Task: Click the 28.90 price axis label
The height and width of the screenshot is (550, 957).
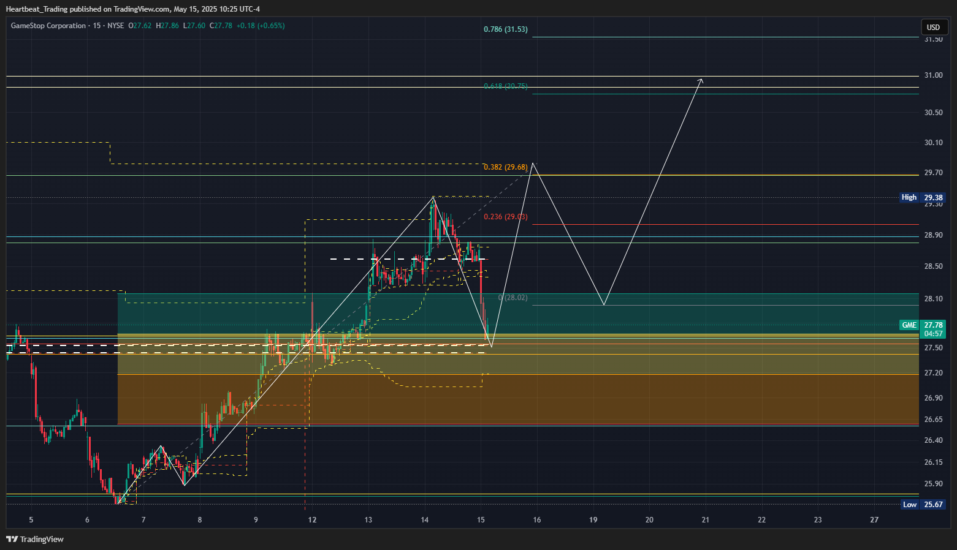Action: (x=933, y=235)
